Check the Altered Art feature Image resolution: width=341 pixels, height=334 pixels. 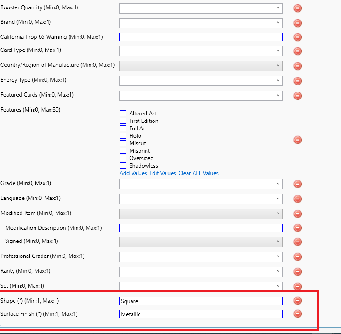[123, 113]
